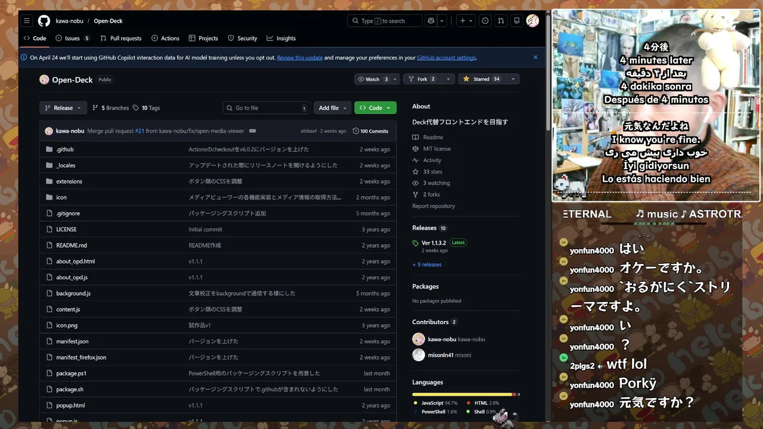Click the Fork button

(x=423, y=79)
